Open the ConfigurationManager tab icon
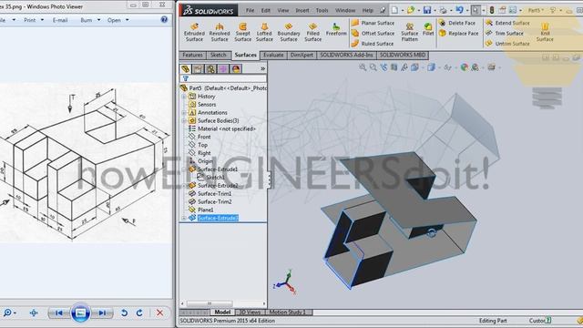This screenshot has width=583, height=328. (x=210, y=69)
